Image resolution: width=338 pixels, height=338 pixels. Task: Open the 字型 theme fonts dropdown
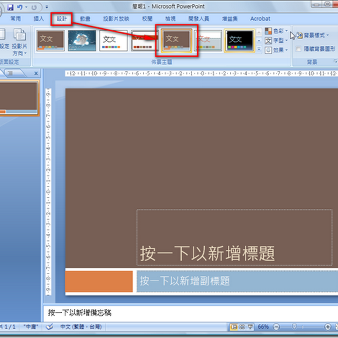click(x=275, y=41)
